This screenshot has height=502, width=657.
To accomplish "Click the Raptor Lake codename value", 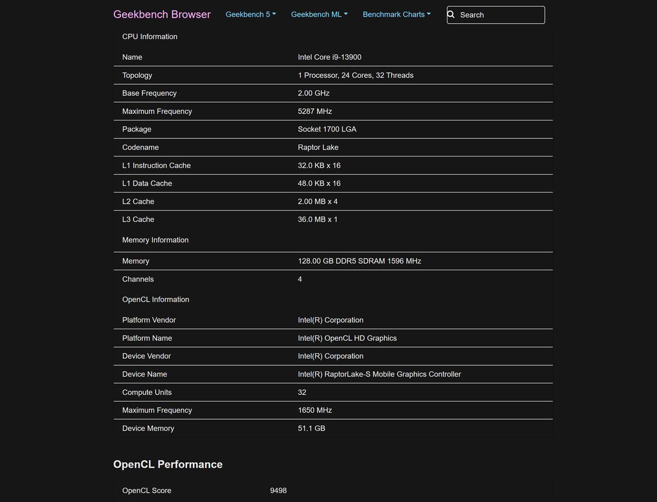I will pos(318,147).
